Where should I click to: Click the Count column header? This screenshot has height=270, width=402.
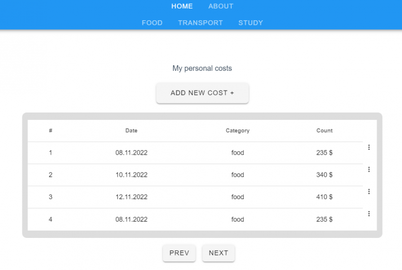(324, 130)
